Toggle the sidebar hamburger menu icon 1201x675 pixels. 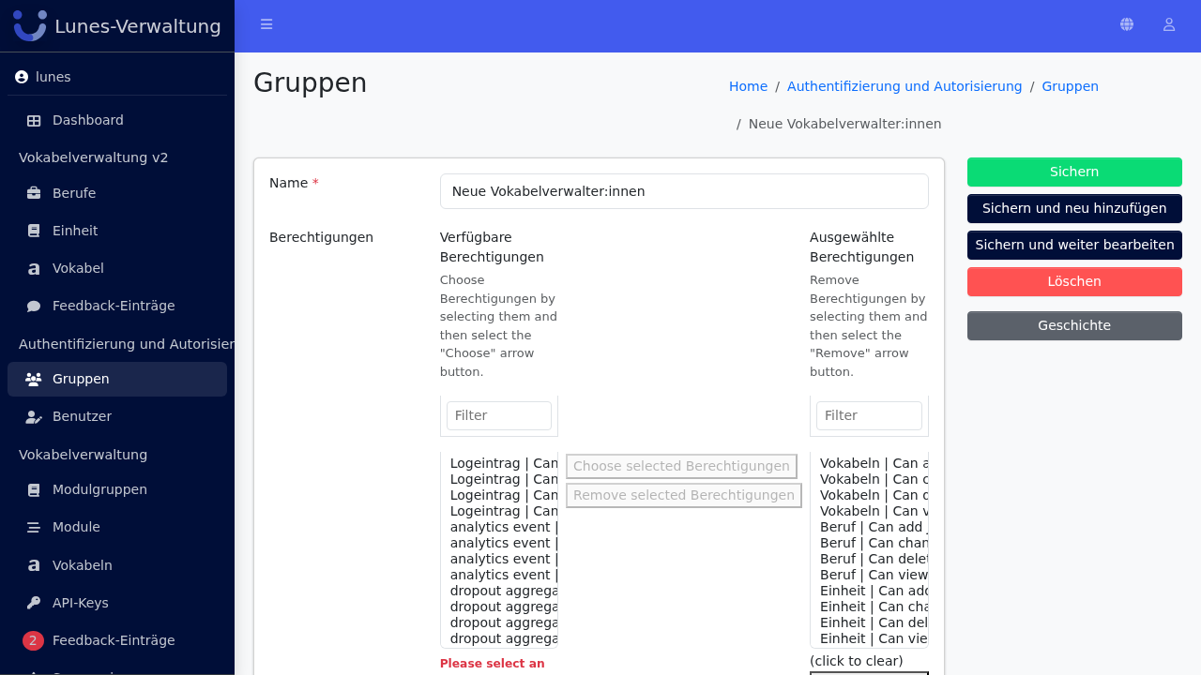click(266, 24)
